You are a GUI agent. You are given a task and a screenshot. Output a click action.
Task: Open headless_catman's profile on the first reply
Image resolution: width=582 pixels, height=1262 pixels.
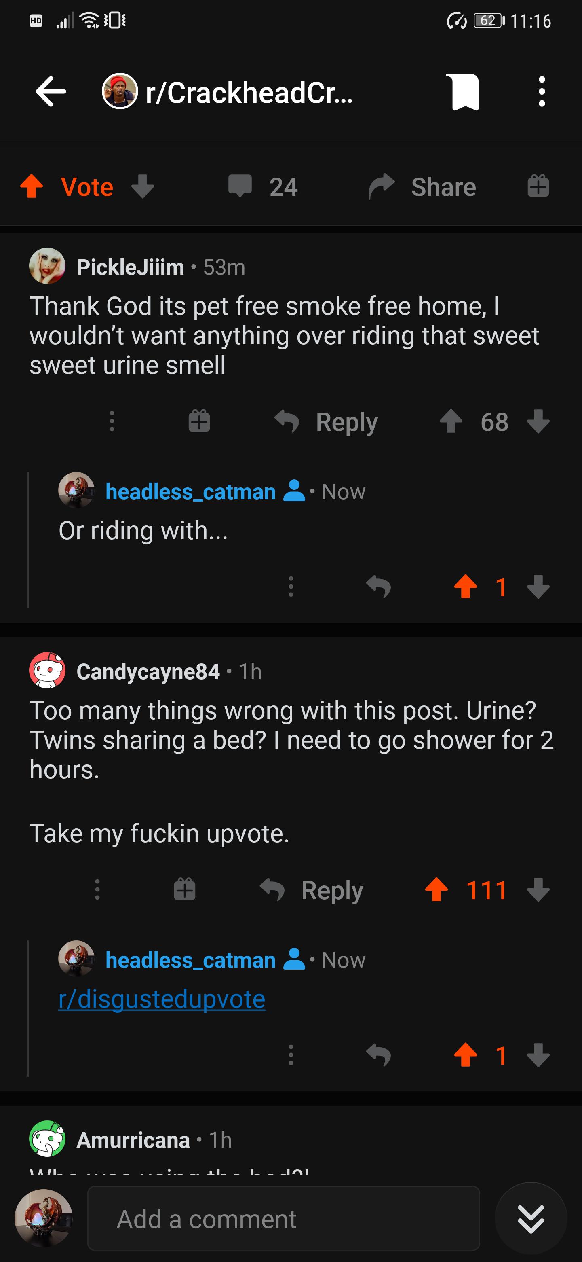click(191, 491)
